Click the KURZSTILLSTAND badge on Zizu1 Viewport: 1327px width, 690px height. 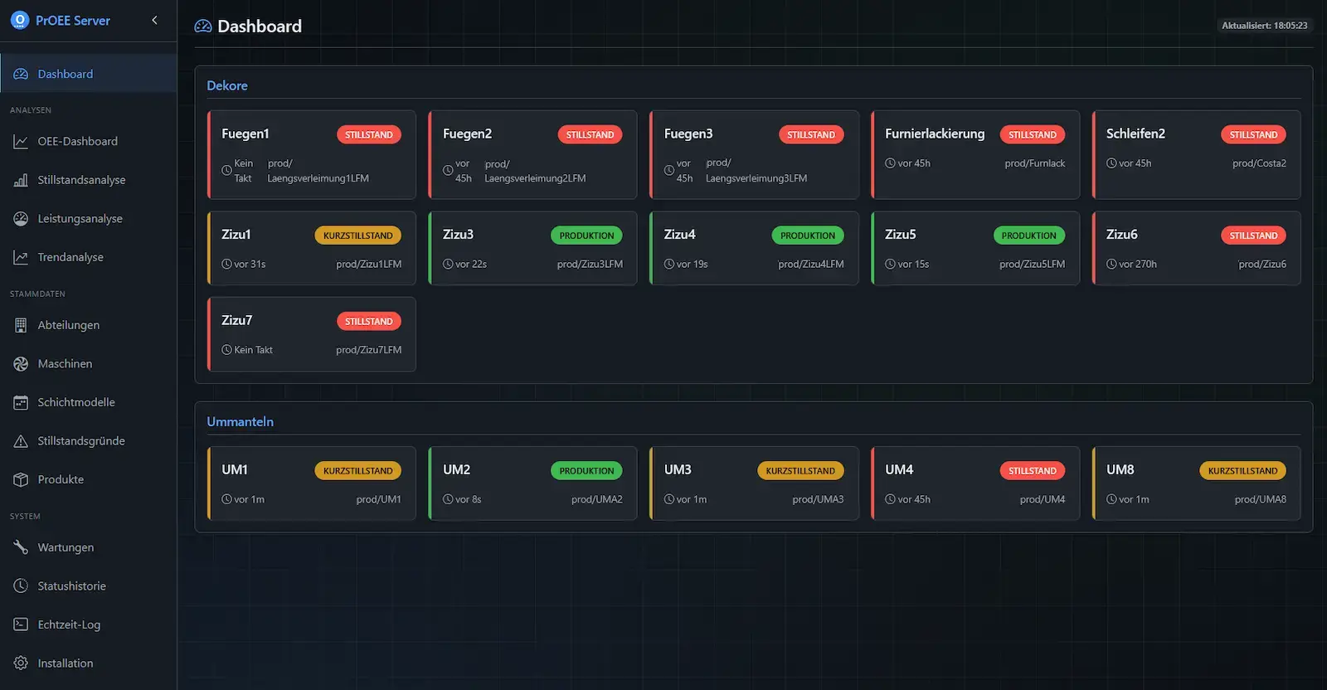[x=358, y=236]
